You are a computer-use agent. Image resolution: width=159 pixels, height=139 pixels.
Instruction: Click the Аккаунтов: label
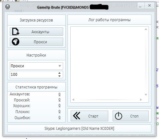pyautogui.click(x=20, y=94)
